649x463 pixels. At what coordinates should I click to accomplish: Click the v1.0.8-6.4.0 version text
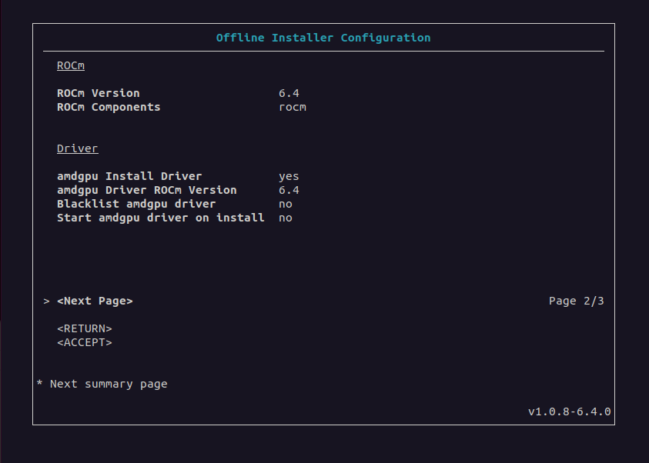tap(569, 411)
